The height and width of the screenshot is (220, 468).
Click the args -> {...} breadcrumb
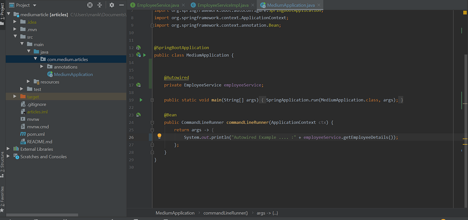(x=267, y=213)
